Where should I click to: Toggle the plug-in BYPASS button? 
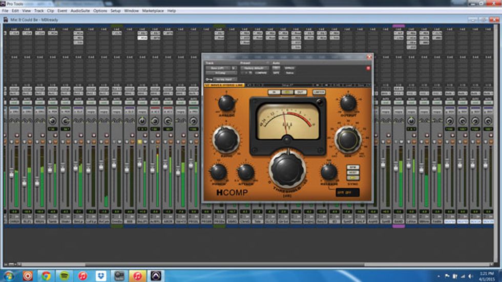(289, 68)
